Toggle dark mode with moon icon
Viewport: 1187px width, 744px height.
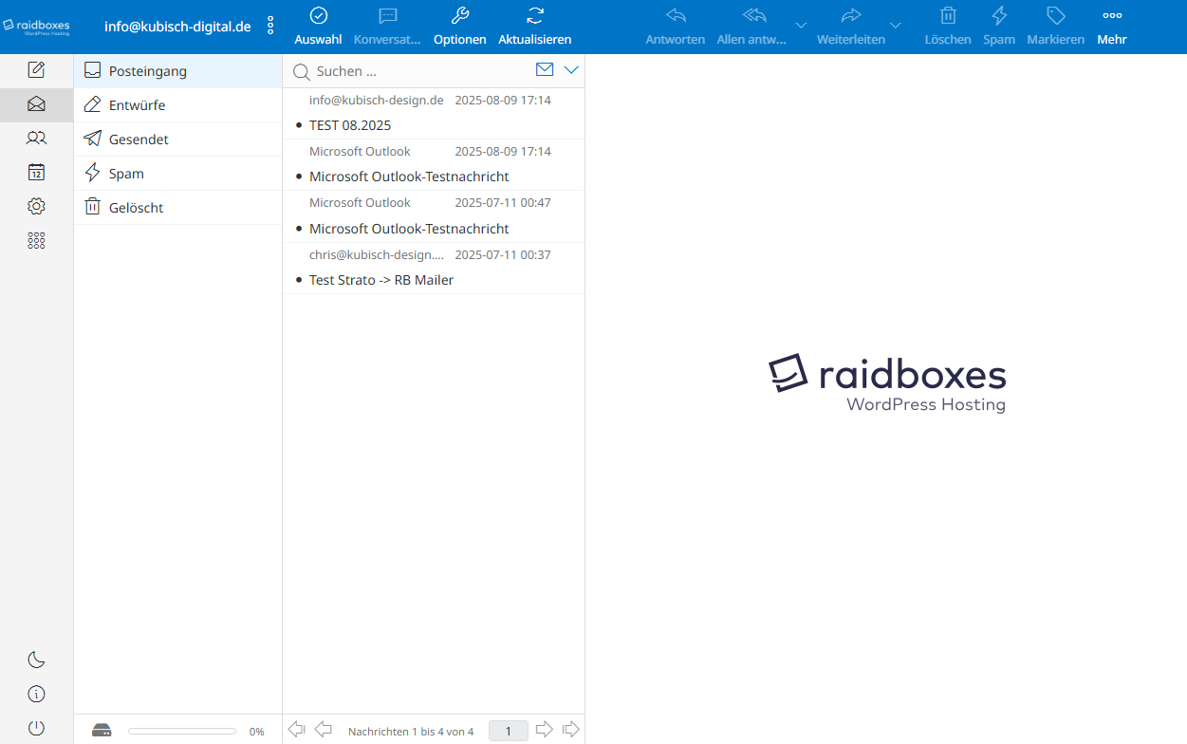(36, 660)
